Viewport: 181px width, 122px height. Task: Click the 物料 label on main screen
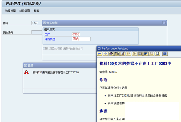click(5, 23)
